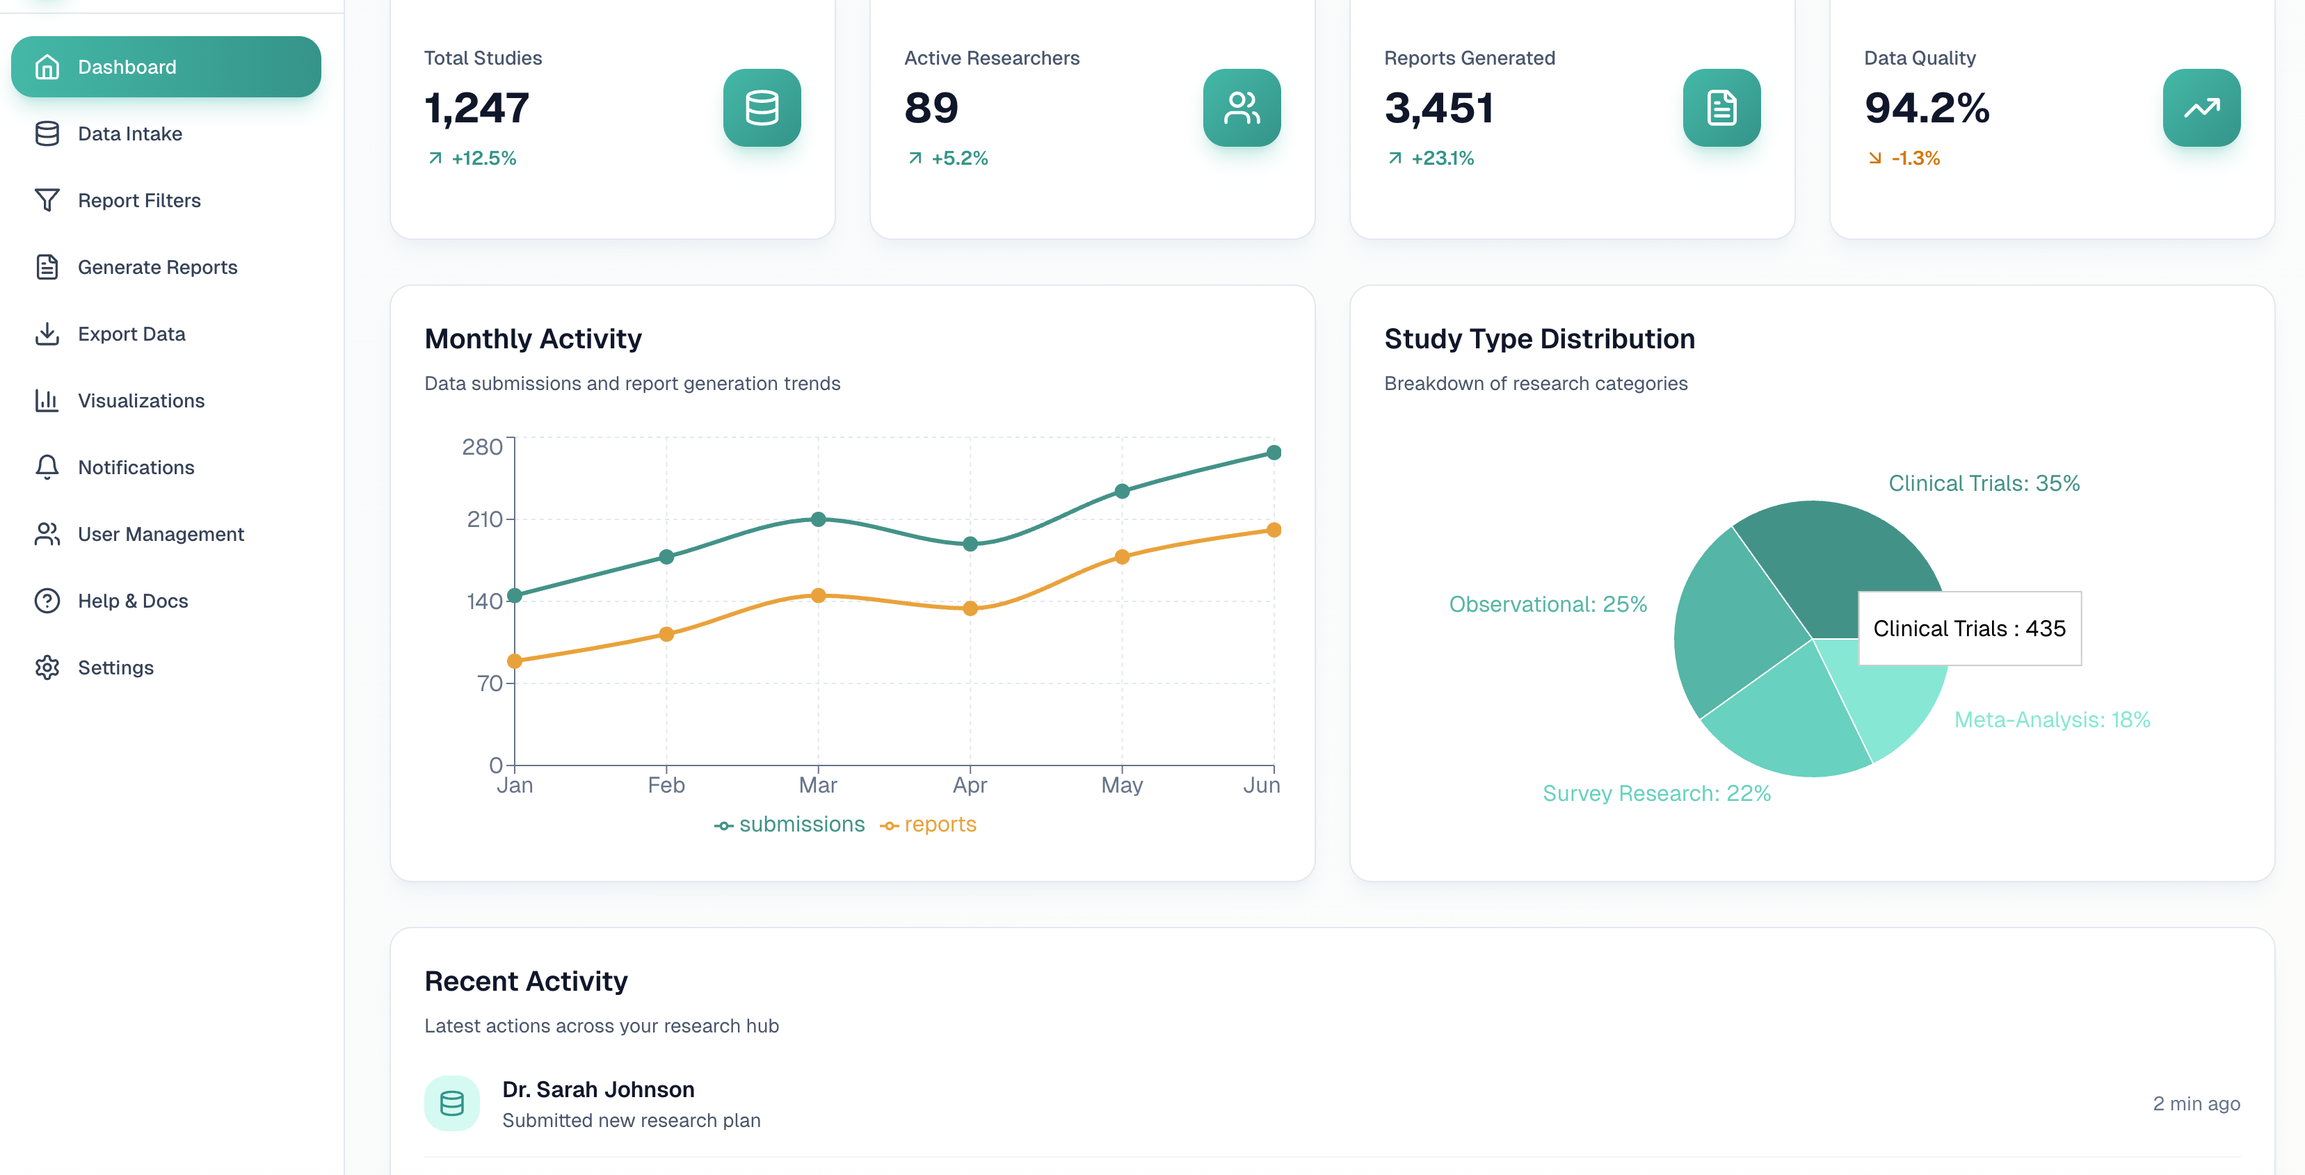
Task: Click the Export Data download icon
Action: 47,332
